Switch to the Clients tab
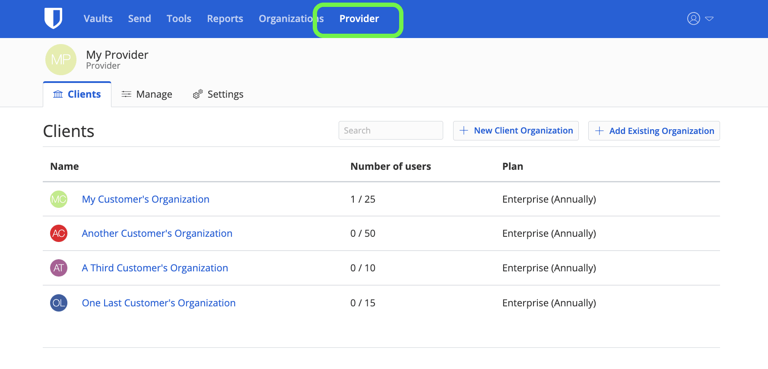This screenshot has height=369, width=768. click(x=77, y=94)
